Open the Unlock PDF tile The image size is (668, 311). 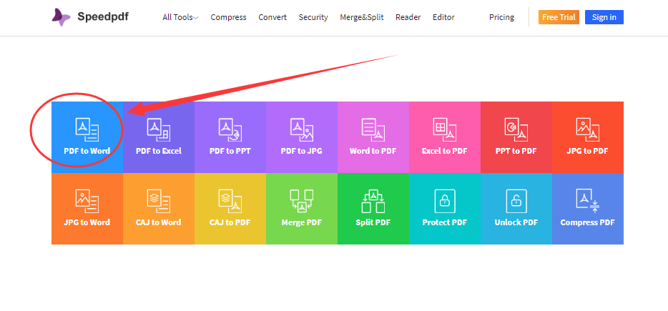[516, 209]
